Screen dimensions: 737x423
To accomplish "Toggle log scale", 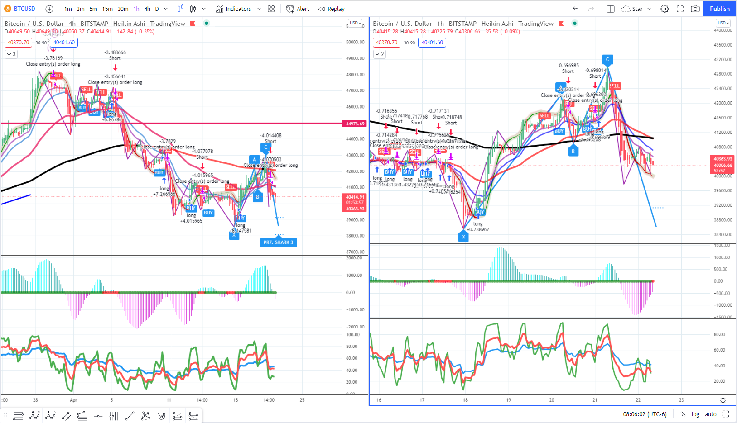I will [695, 414].
